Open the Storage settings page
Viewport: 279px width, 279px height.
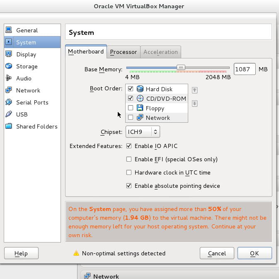[32, 66]
